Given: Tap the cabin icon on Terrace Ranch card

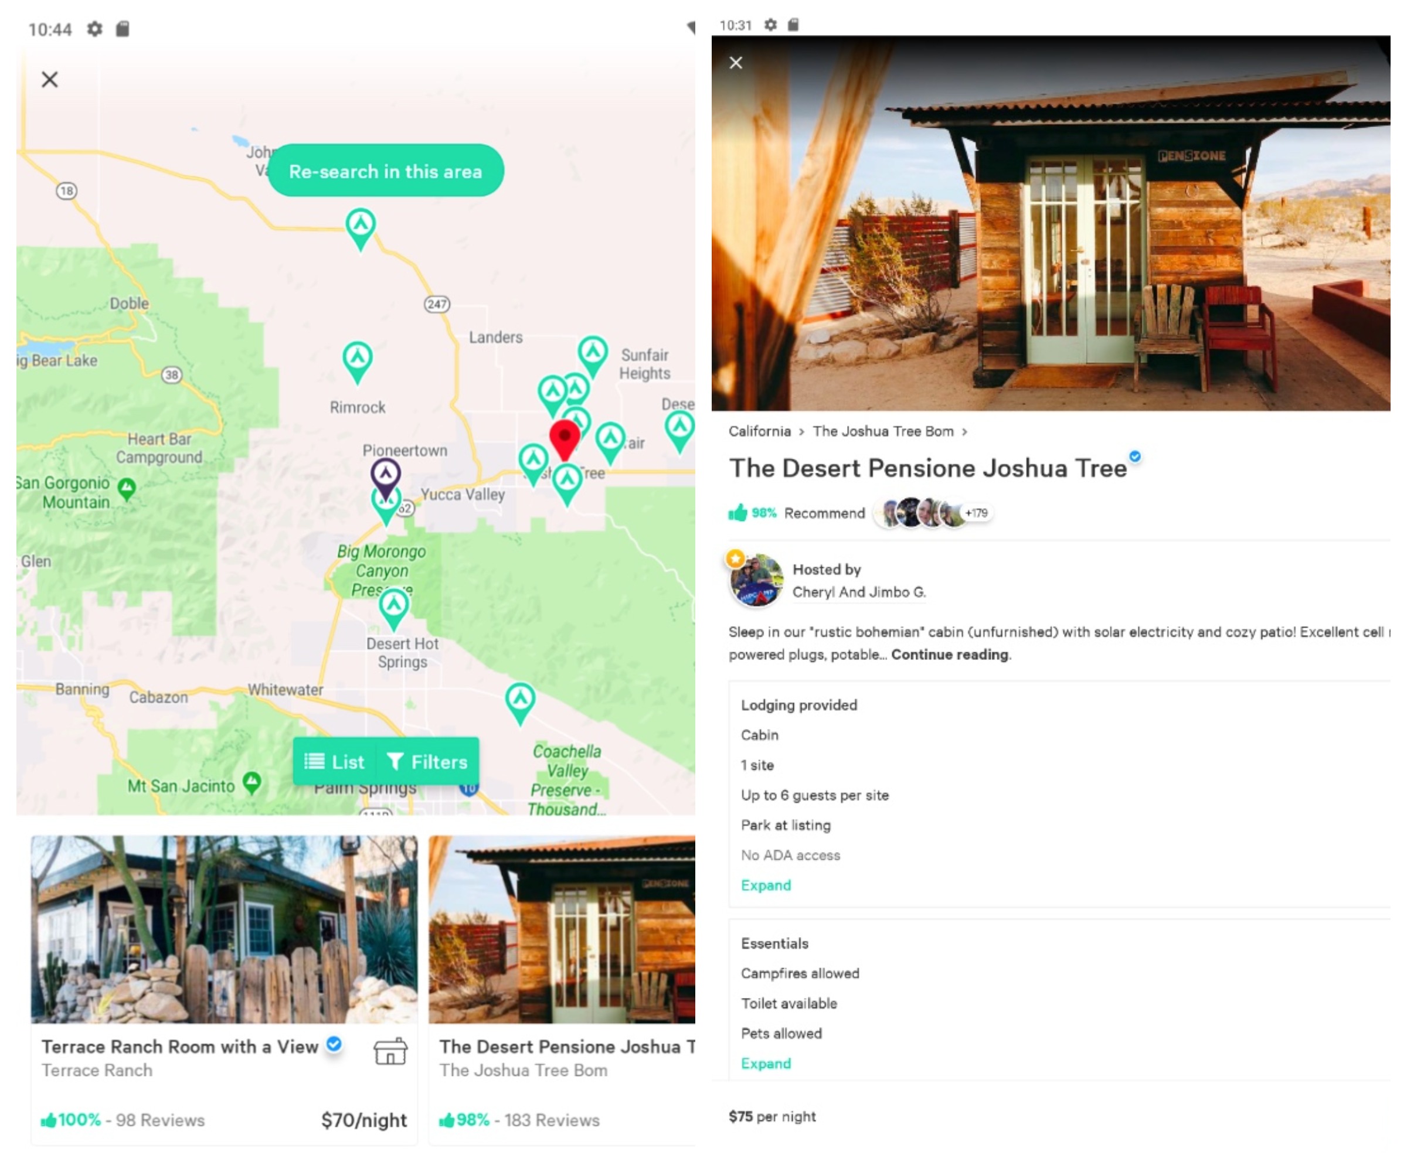Looking at the screenshot, I should [390, 1051].
